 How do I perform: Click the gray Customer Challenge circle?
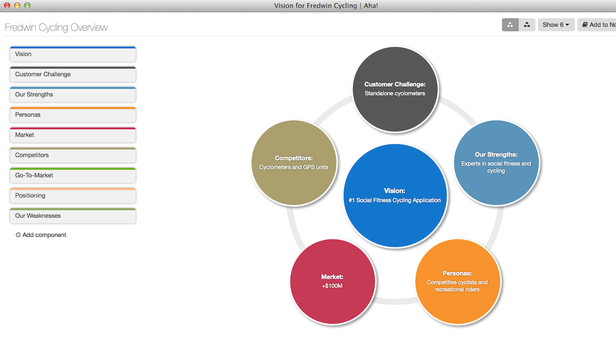(x=395, y=89)
